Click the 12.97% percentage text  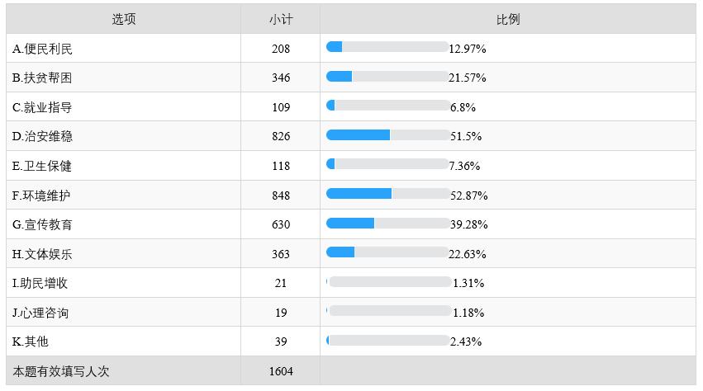click(x=468, y=49)
